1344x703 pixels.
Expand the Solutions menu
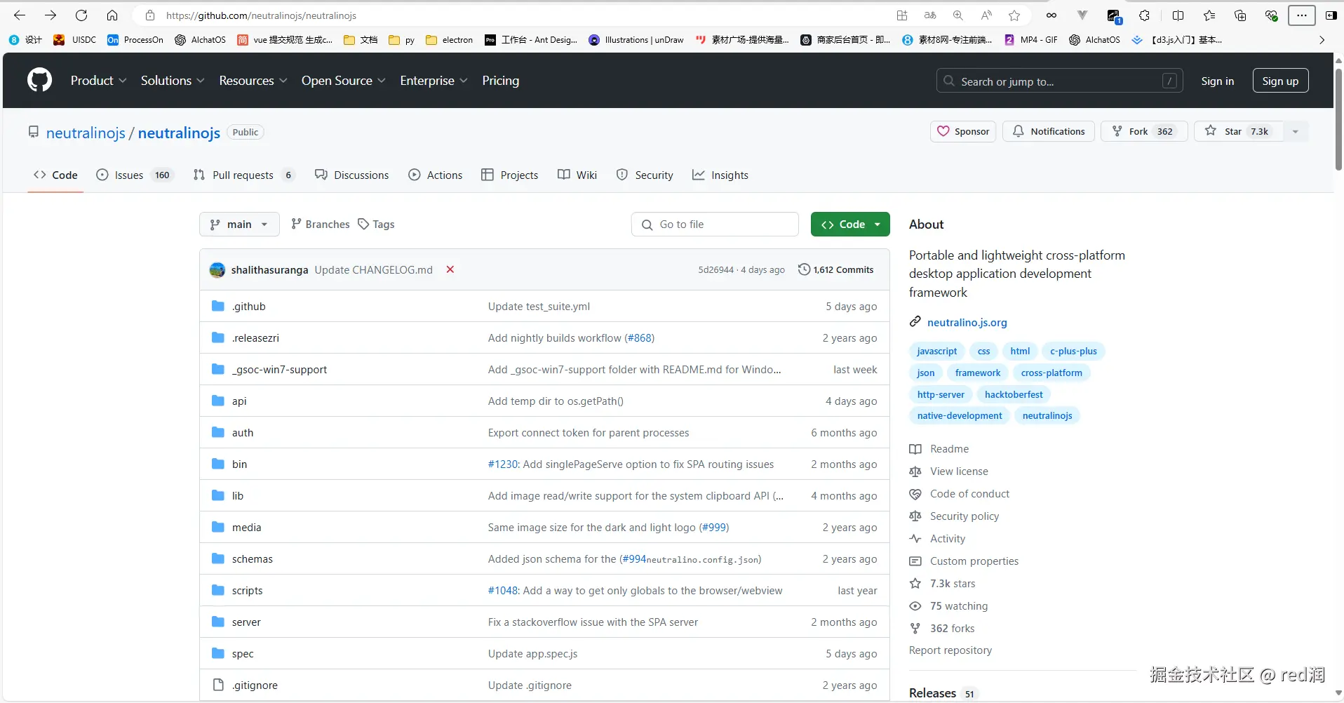(173, 81)
